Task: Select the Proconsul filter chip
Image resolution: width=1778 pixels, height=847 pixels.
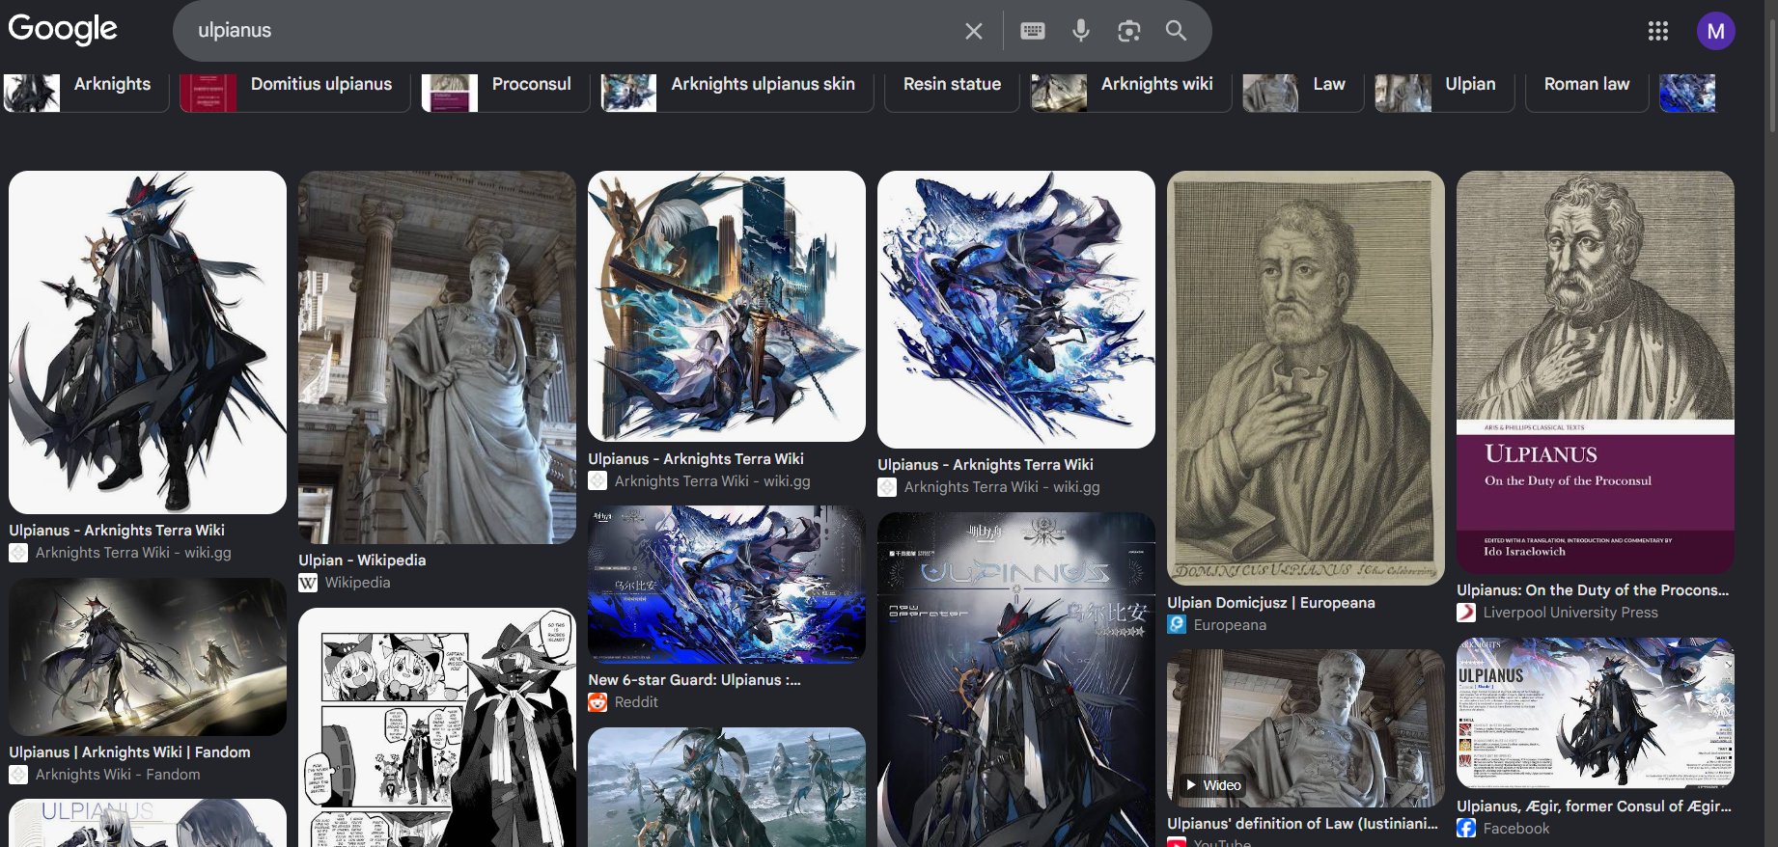Action: coord(506,93)
